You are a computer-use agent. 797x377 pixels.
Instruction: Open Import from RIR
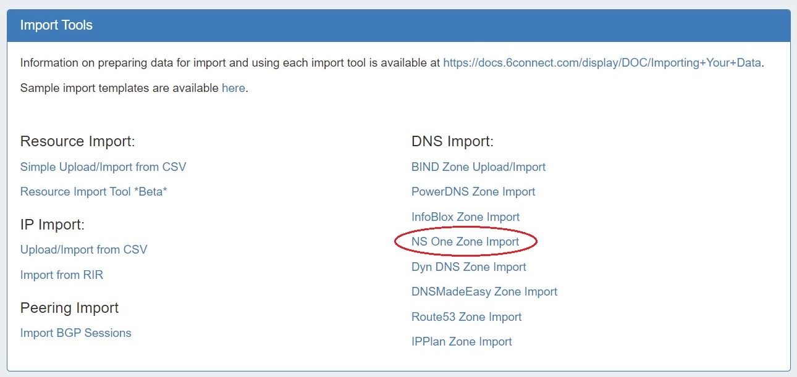point(62,275)
